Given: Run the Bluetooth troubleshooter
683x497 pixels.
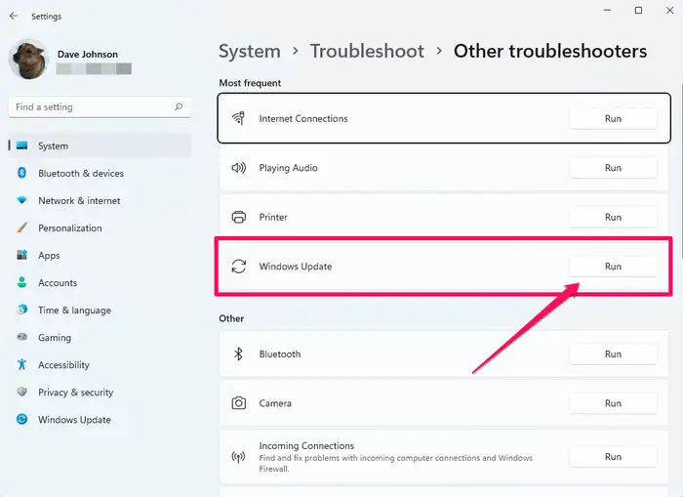Looking at the screenshot, I should point(612,353).
